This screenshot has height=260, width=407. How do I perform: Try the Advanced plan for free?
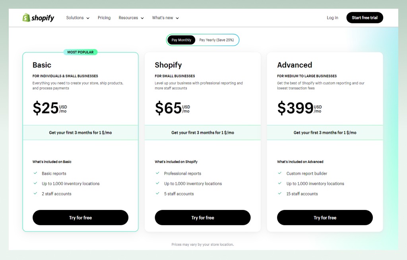(325, 218)
